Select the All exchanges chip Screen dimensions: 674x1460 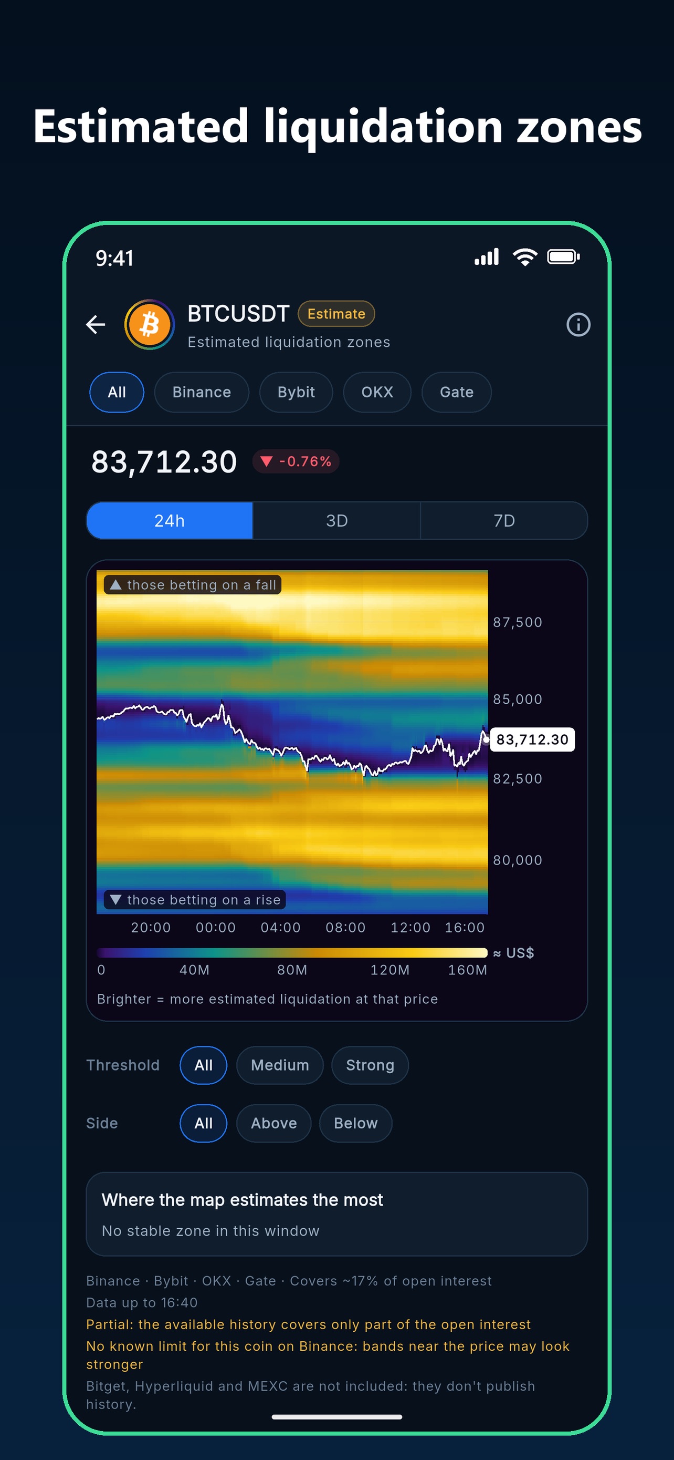click(x=117, y=392)
